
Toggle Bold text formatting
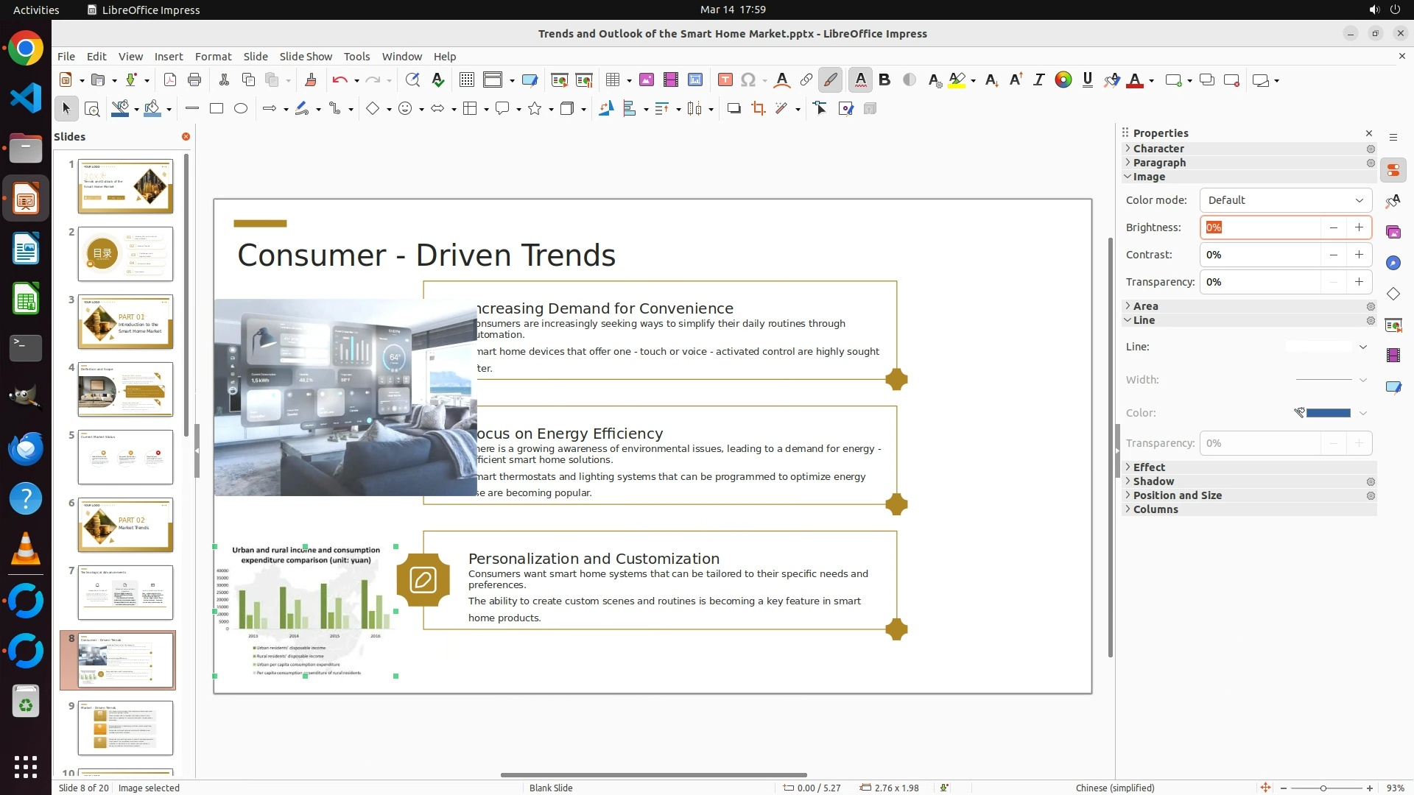884,80
